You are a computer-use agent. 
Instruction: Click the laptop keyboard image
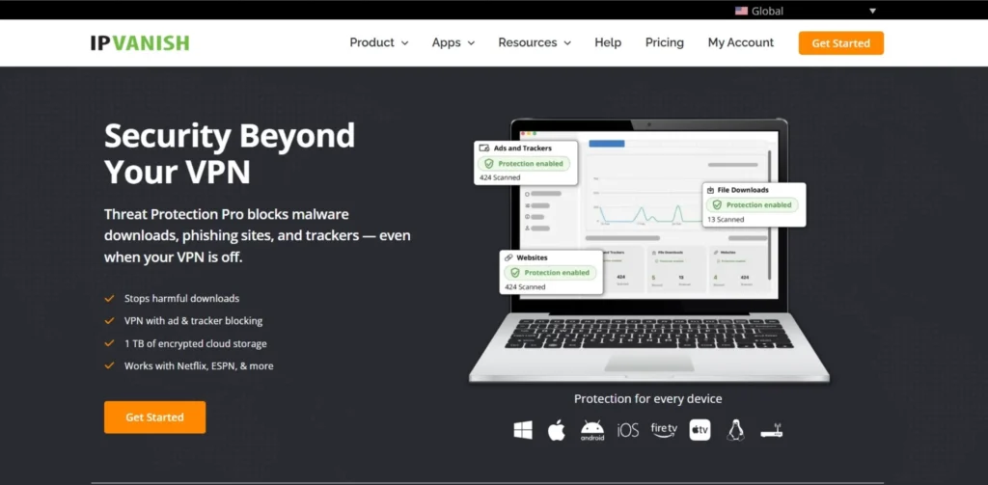[649, 334]
